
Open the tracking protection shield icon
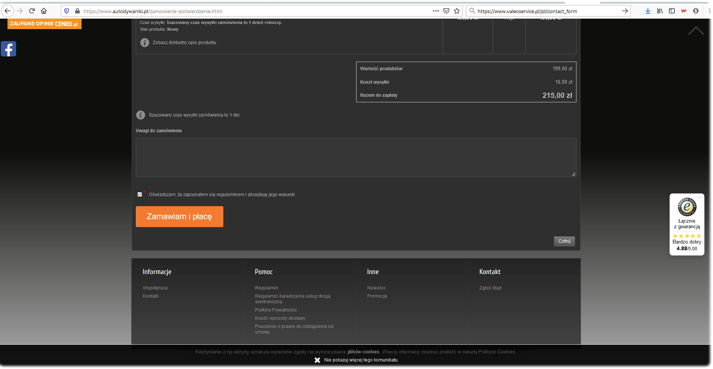(x=67, y=11)
